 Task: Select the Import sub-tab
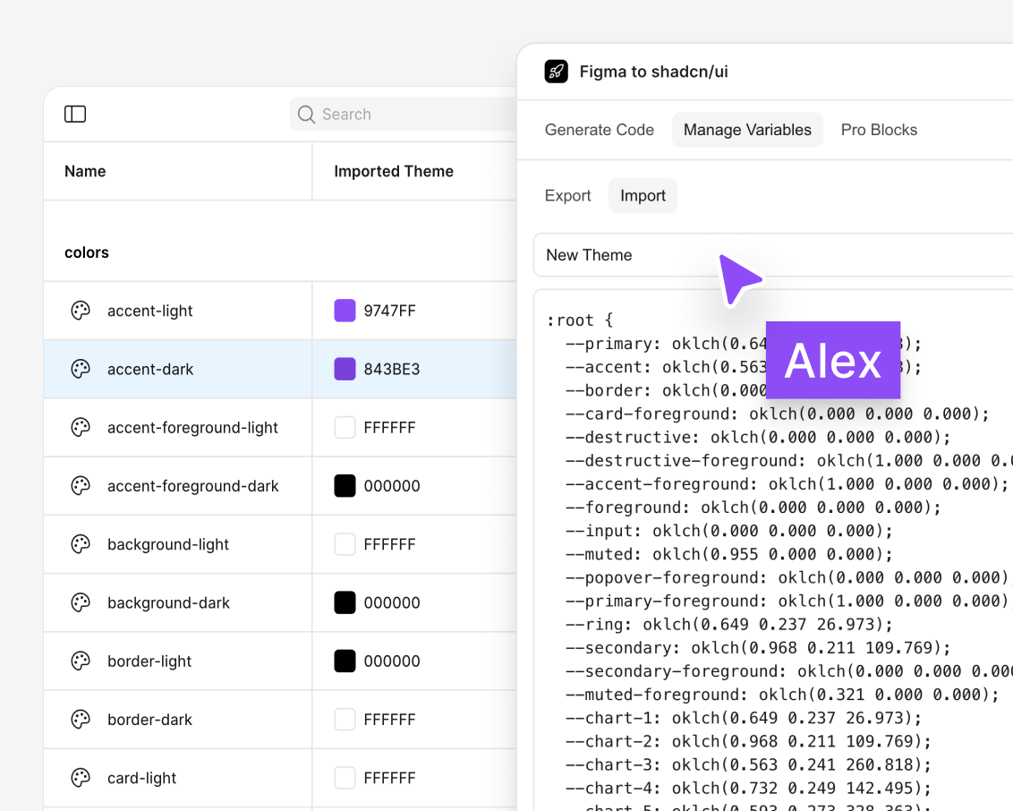(643, 196)
